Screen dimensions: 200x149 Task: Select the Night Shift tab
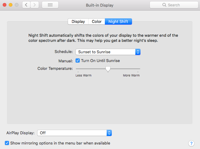[118, 22]
